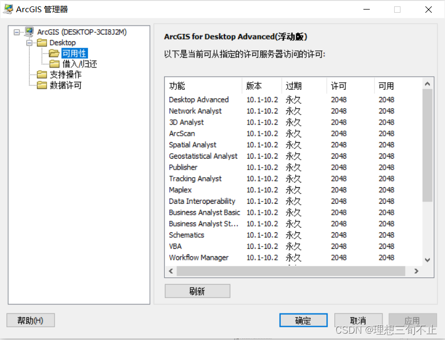Click the 帮助(H) button
Viewport: 445px width, 340px height.
point(31,320)
